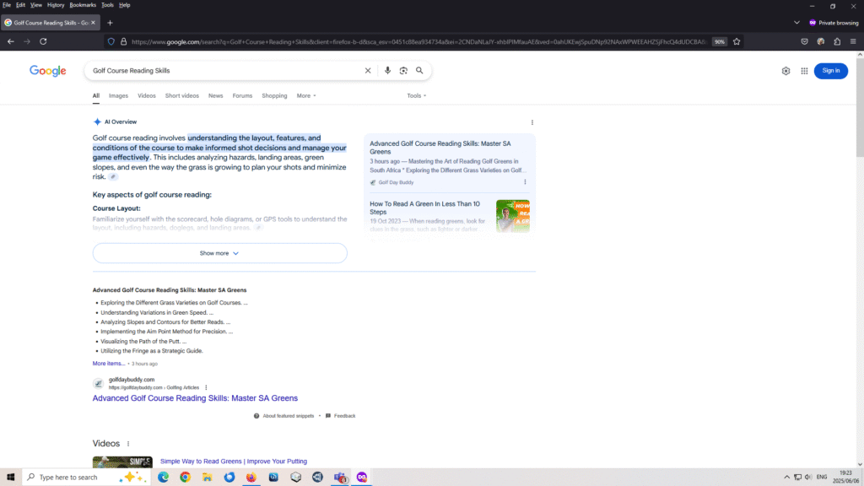This screenshot has height=486, width=864.
Task: Bookmark this page with star icon
Action: point(737,41)
